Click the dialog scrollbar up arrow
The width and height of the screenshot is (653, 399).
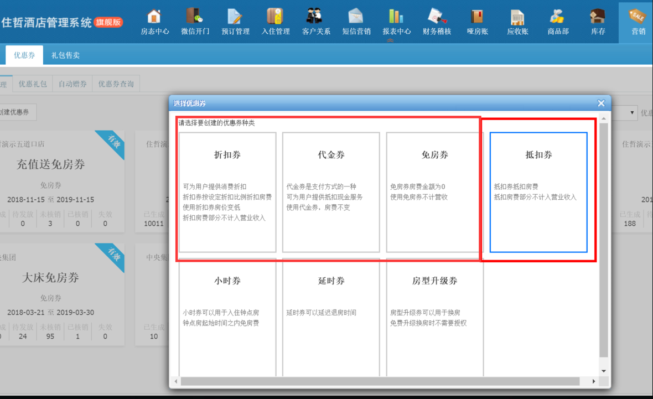click(x=603, y=119)
